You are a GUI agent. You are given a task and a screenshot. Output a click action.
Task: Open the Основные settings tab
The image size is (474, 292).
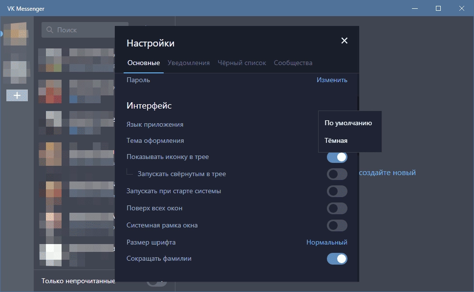pos(144,63)
